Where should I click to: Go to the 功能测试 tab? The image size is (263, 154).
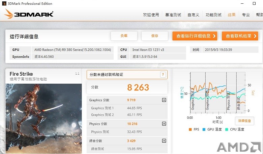point(213,15)
